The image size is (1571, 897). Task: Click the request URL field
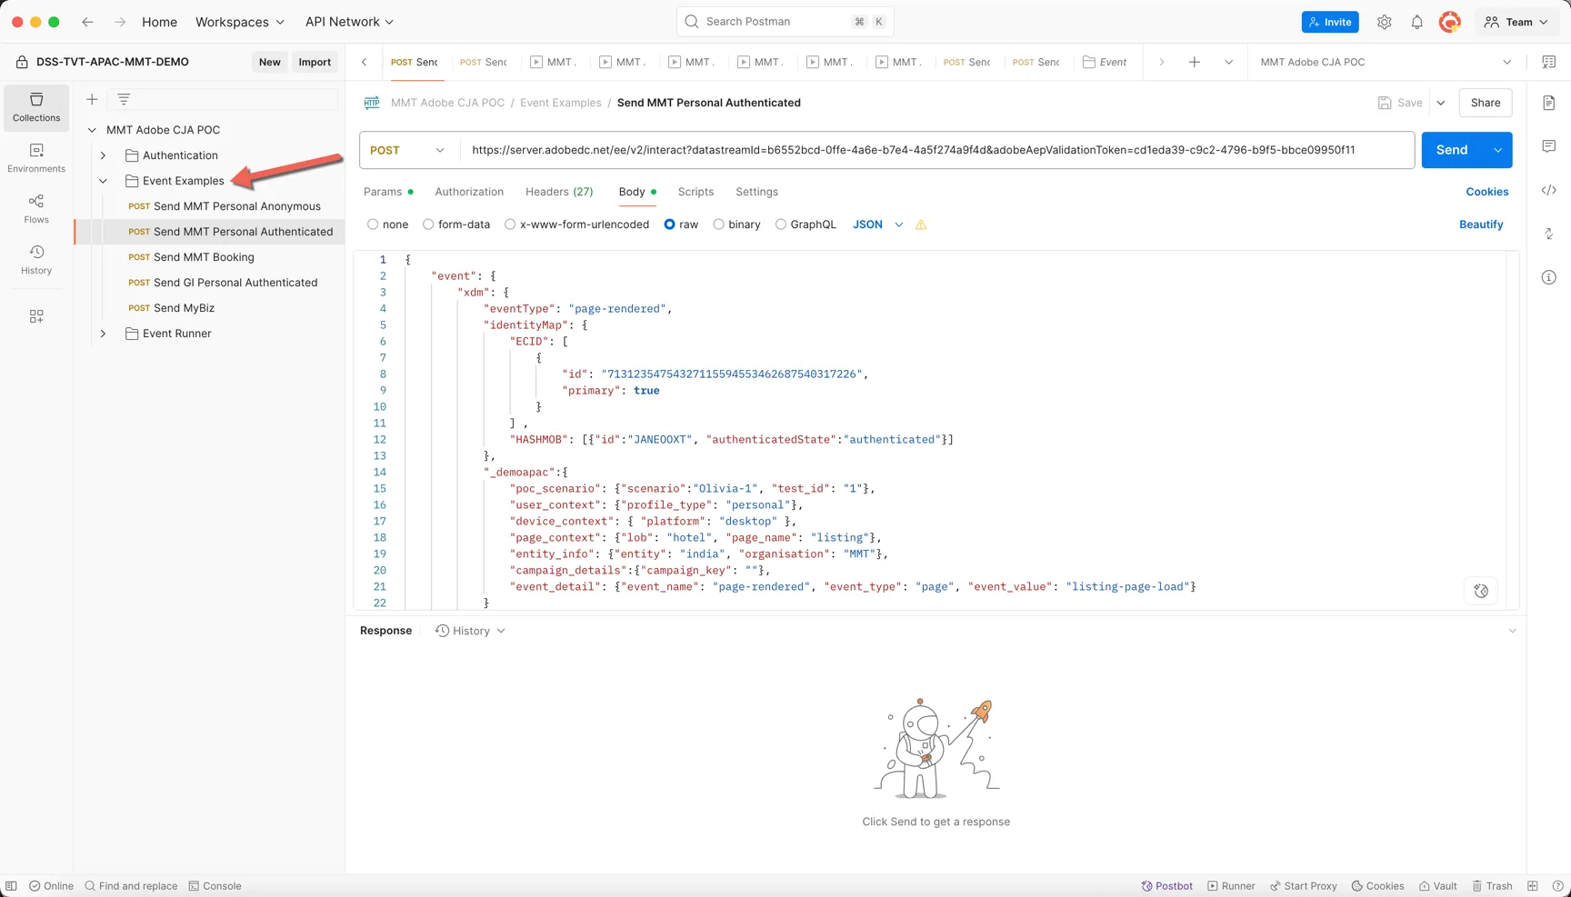click(936, 150)
